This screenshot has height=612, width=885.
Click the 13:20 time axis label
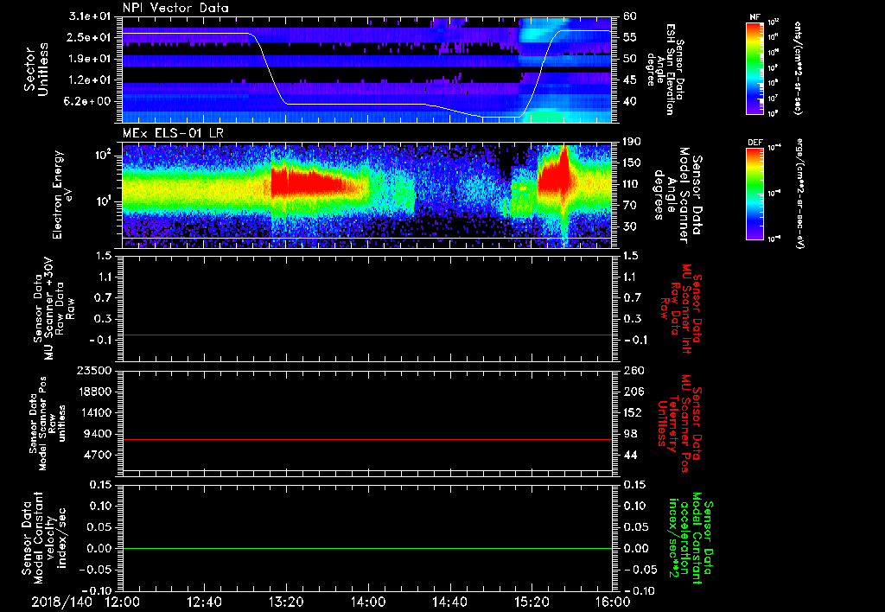pos(286,602)
